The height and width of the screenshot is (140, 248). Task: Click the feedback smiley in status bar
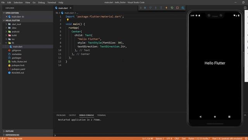click(x=246, y=138)
